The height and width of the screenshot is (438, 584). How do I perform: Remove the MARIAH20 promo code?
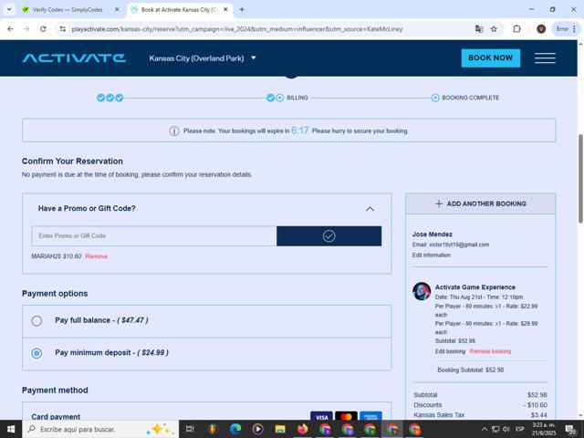pos(97,256)
